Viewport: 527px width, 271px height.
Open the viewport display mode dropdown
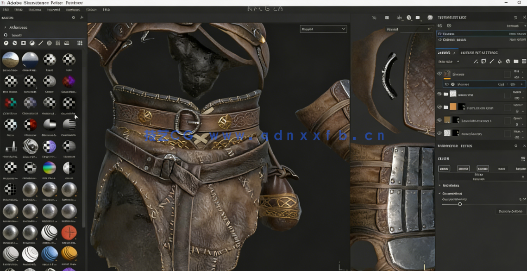(324, 29)
